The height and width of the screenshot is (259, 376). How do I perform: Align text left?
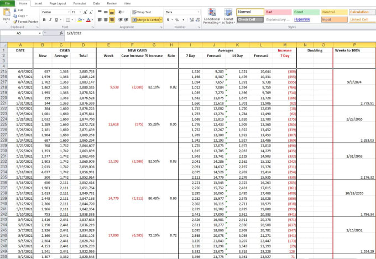pos(100,20)
